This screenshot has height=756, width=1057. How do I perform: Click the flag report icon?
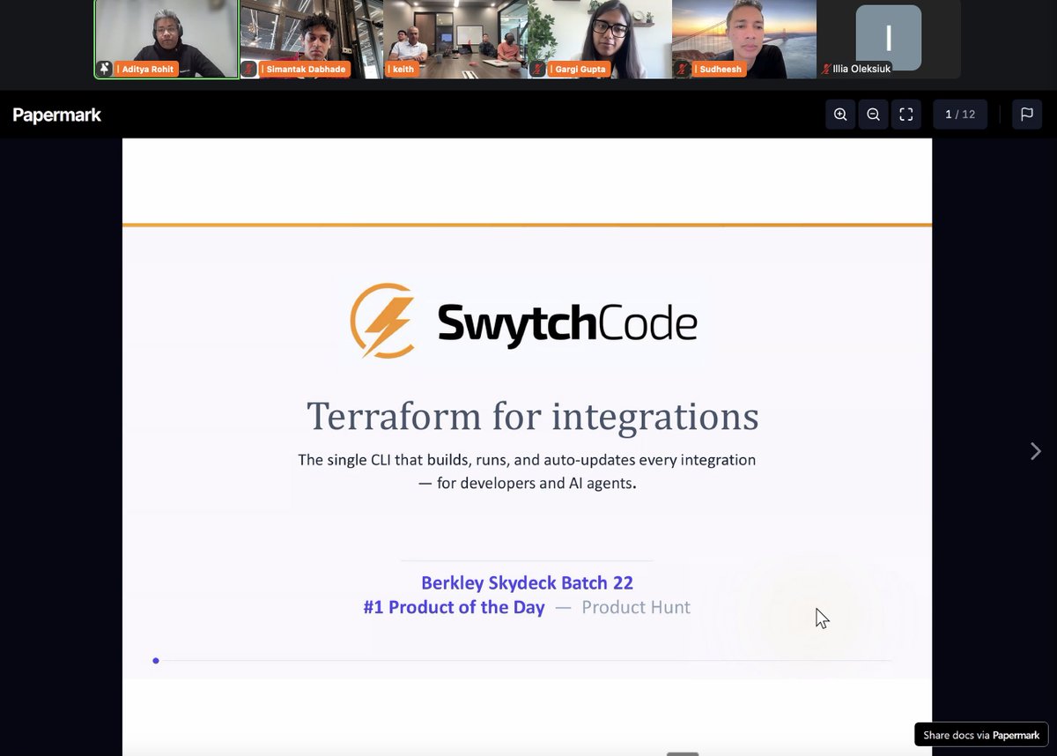(x=1027, y=115)
